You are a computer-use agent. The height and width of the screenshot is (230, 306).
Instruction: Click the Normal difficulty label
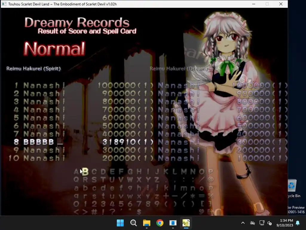pos(54,49)
